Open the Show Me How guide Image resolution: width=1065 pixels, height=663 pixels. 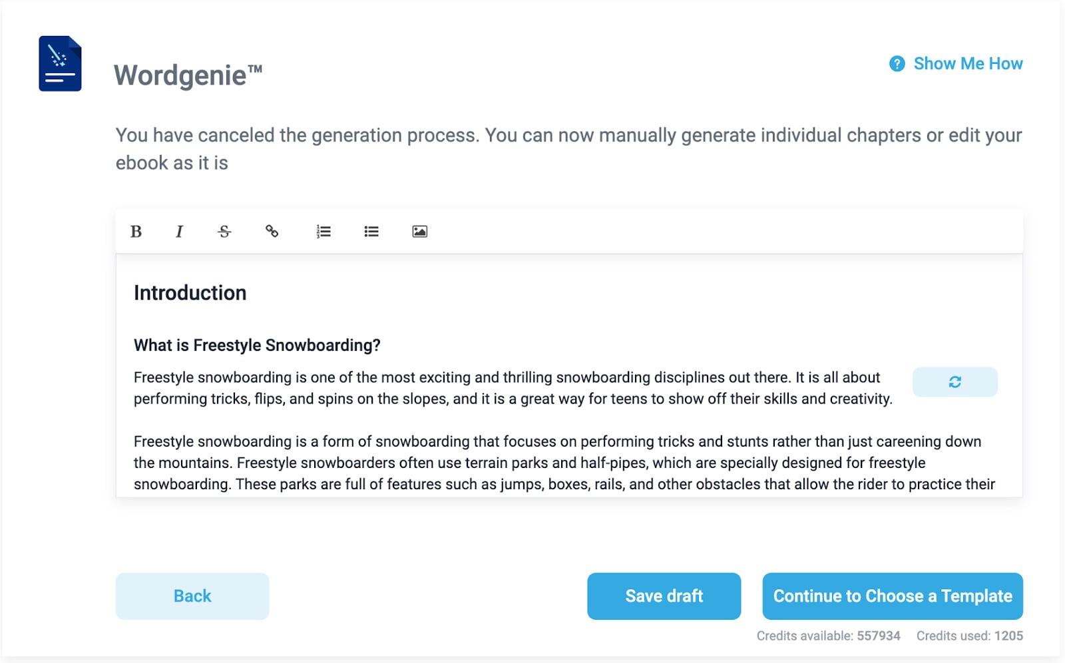[x=968, y=64]
